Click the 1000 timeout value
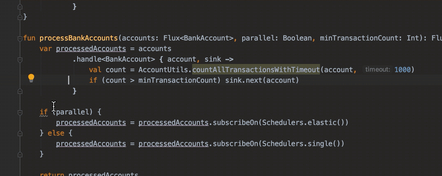Screen dimensions: 442x176 click(402, 70)
